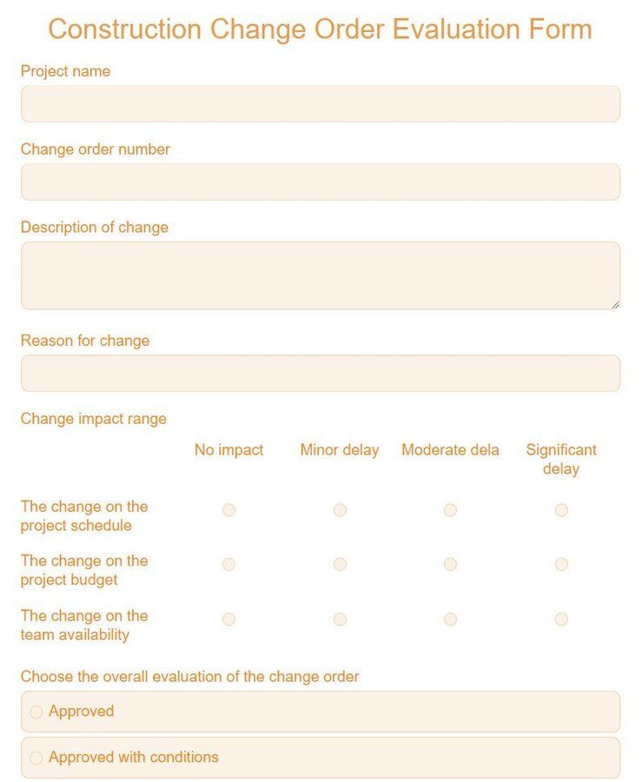The width and height of the screenshot is (643, 782).
Task: Select Significant delay for project budget change
Action: (561, 564)
